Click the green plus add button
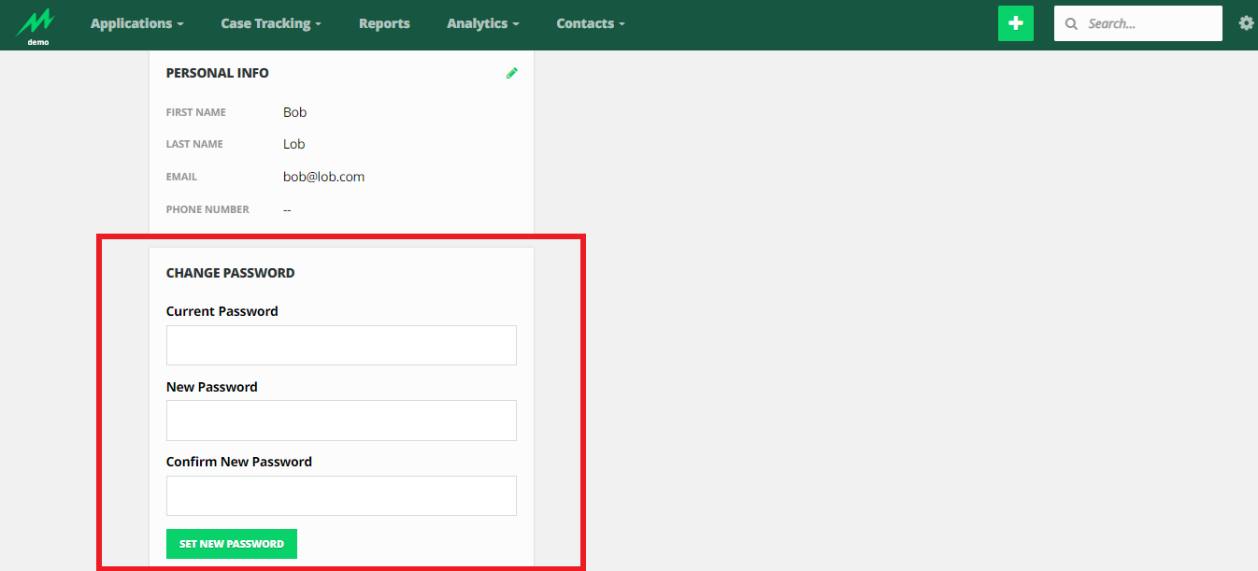Screen dimensions: 1258x571 [1015, 23]
